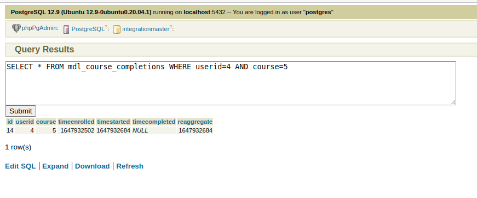Open the integrationmaster breadcrumb link
The width and height of the screenshot is (477, 198).
click(146, 29)
